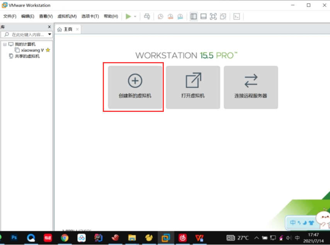Screen dimensions: 330x245
Task: Click the Send Ctrl+Alt+Del toolbar icon
Action: pos(147,16)
